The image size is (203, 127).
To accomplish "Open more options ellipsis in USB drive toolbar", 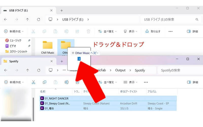I will 171,31.
